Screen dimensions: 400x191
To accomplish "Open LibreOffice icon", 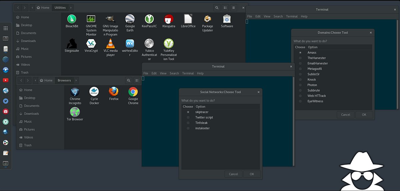I will (x=188, y=19).
